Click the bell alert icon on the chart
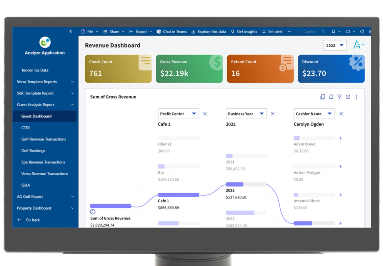The height and width of the screenshot is (266, 383). (331, 97)
